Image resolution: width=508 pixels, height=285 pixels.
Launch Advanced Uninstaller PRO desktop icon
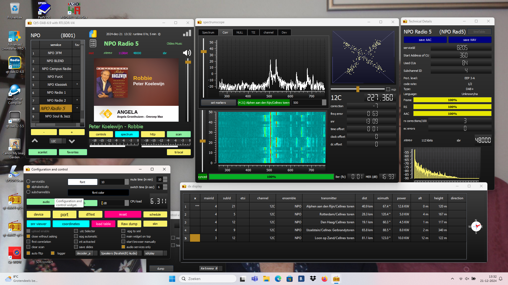[15, 40]
